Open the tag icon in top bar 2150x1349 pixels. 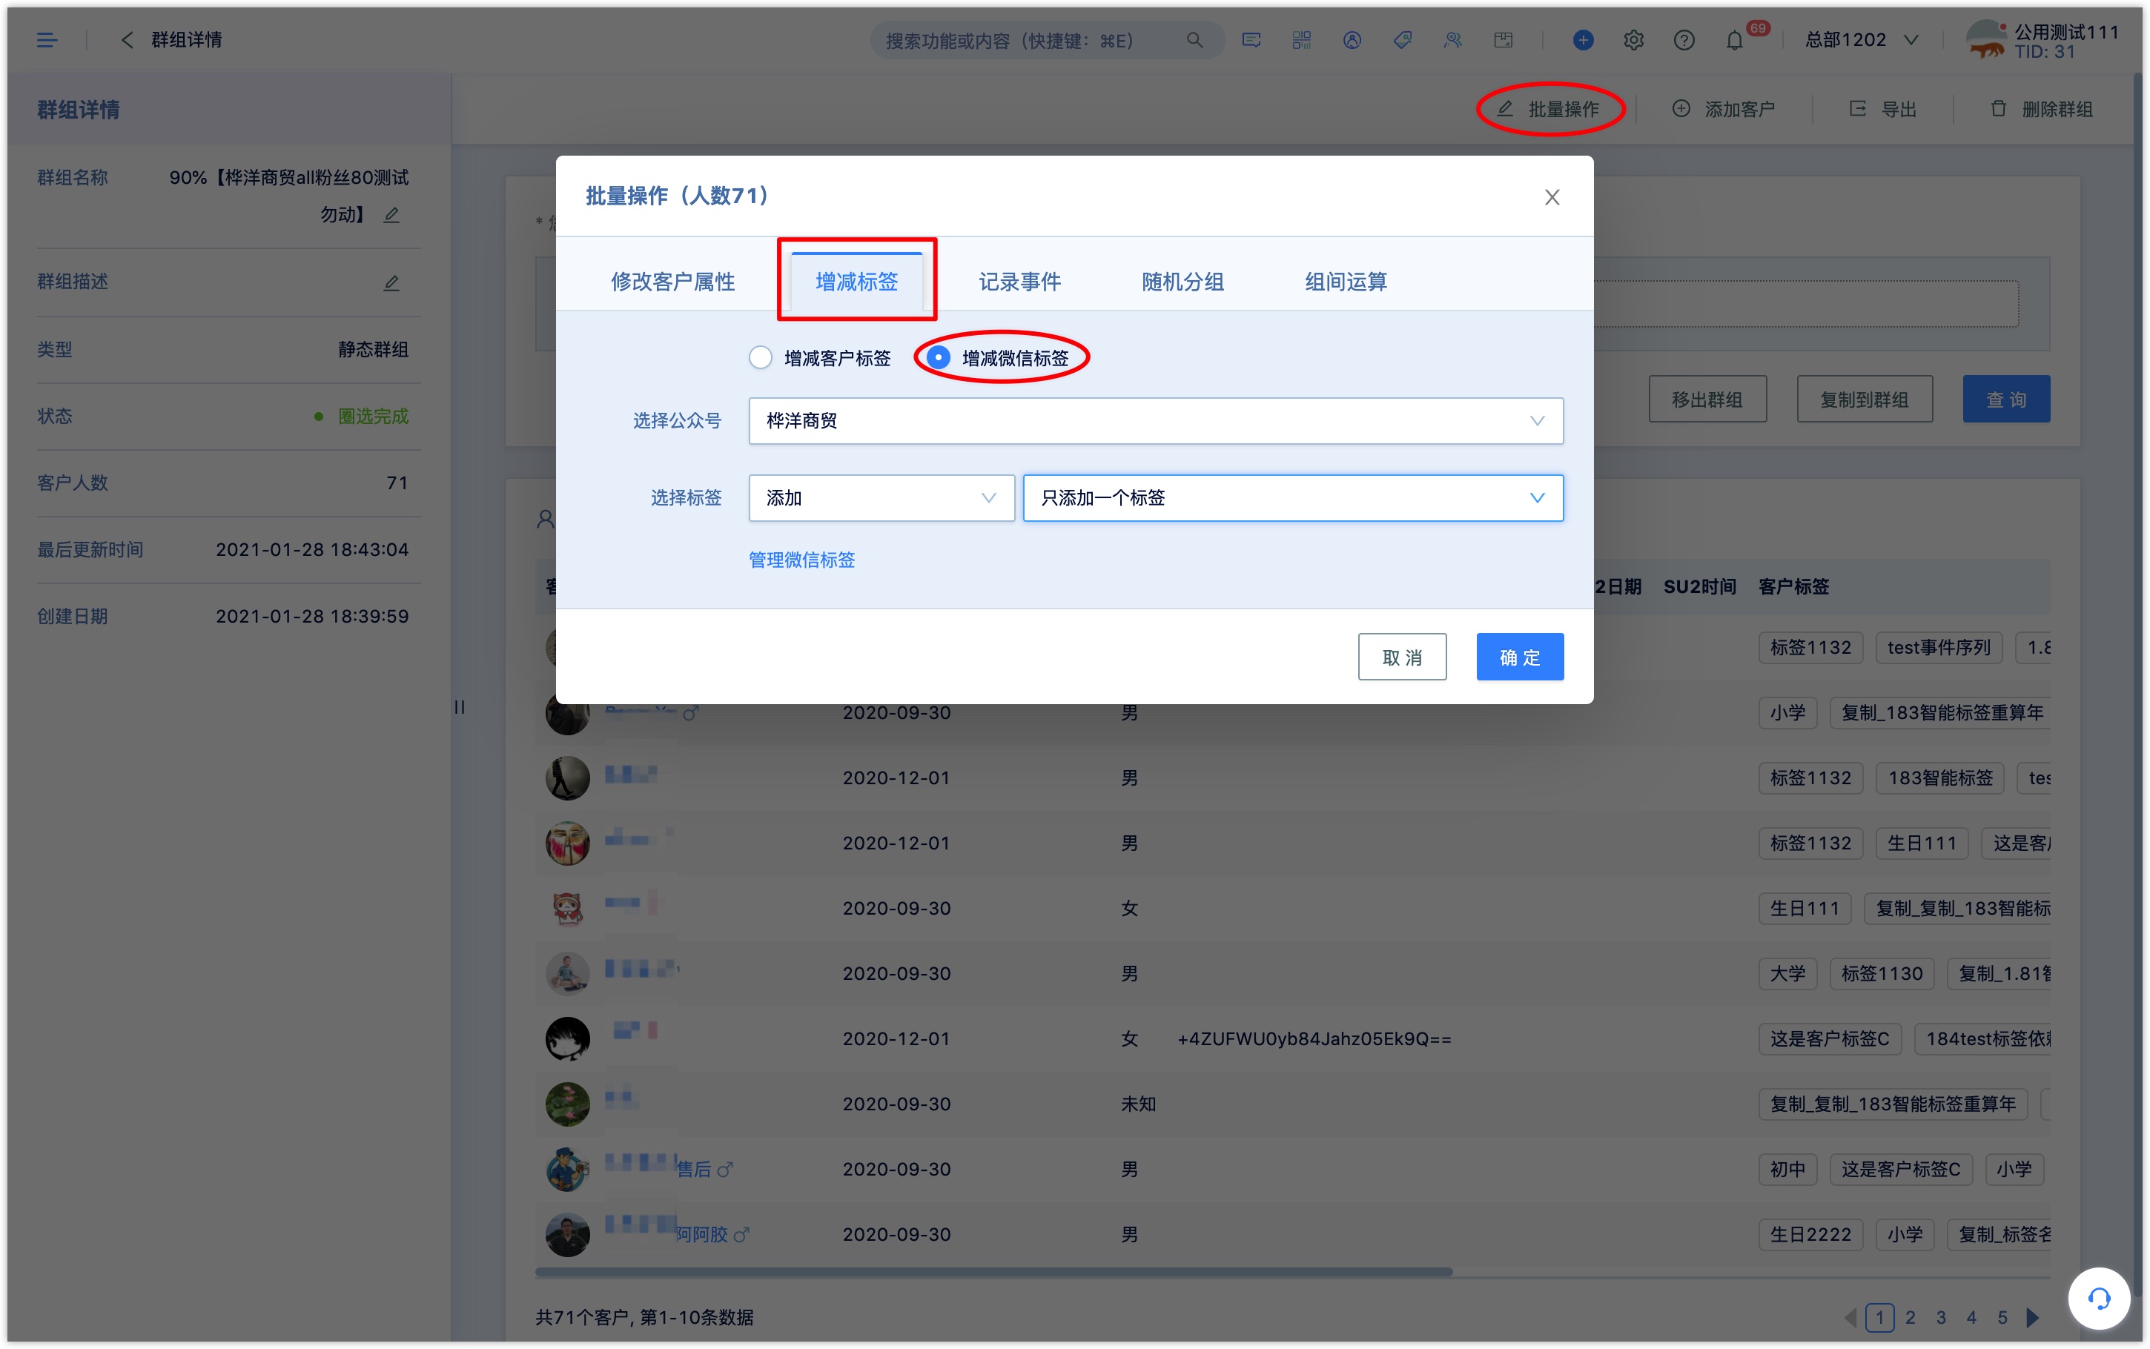1403,40
